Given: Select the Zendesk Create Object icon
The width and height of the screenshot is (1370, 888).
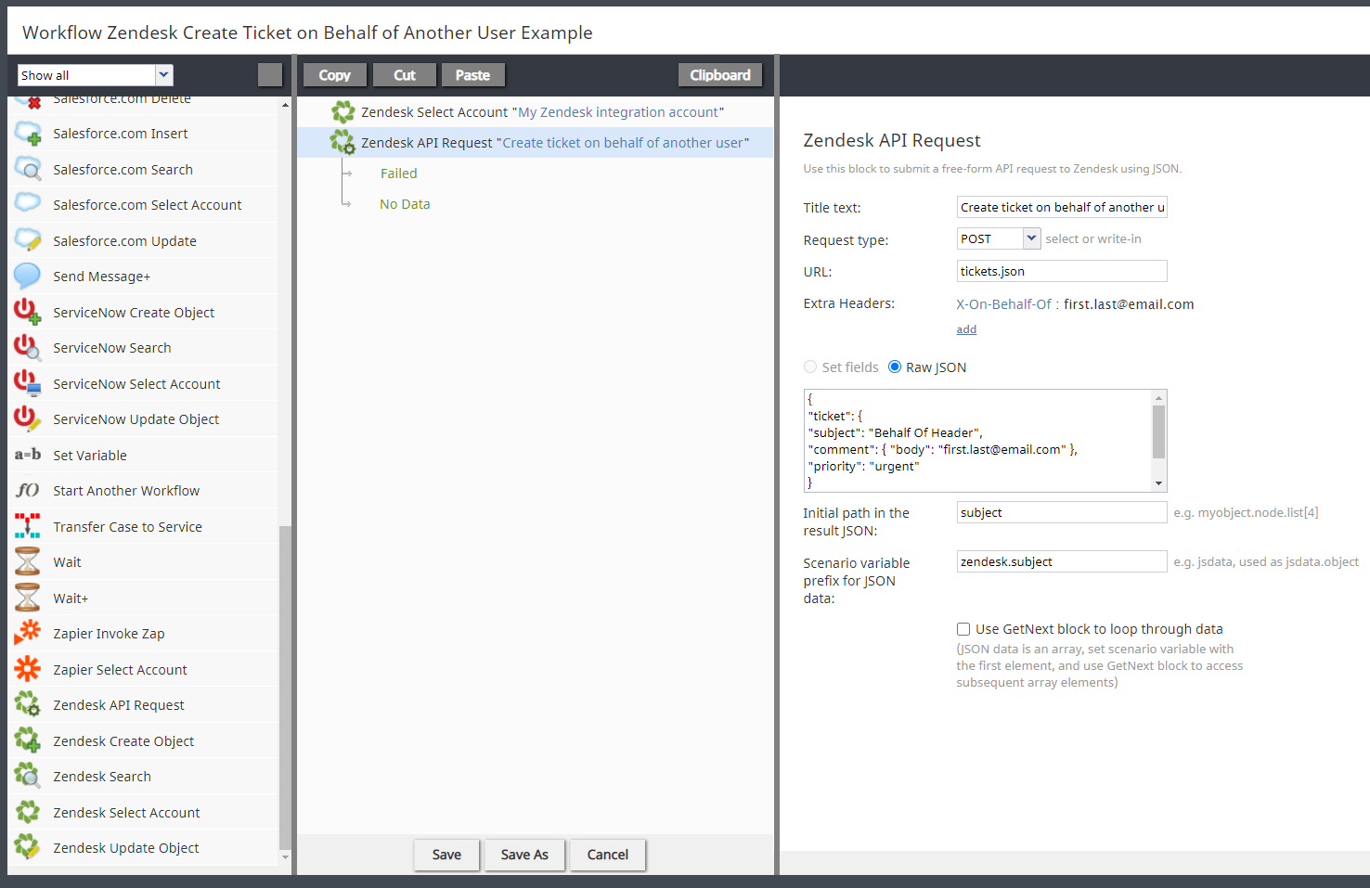Looking at the screenshot, I should pos(28,740).
